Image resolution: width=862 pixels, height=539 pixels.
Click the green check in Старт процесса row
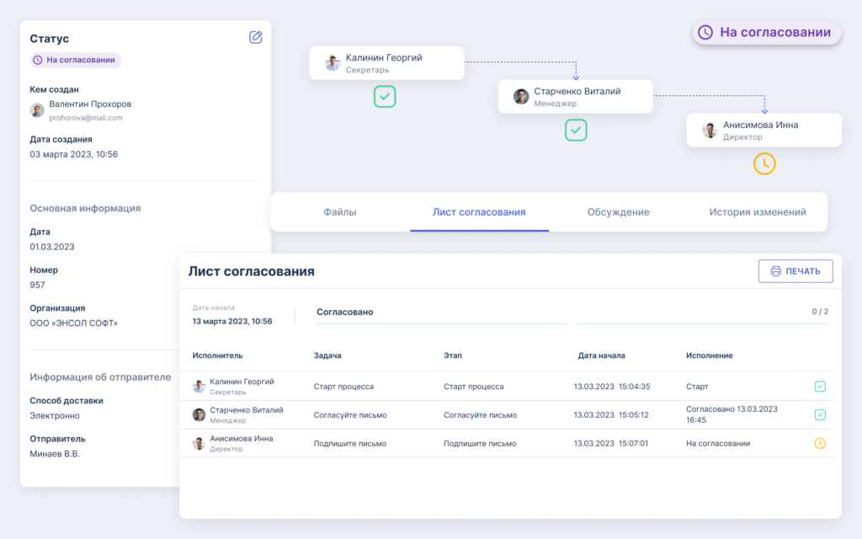click(x=820, y=387)
